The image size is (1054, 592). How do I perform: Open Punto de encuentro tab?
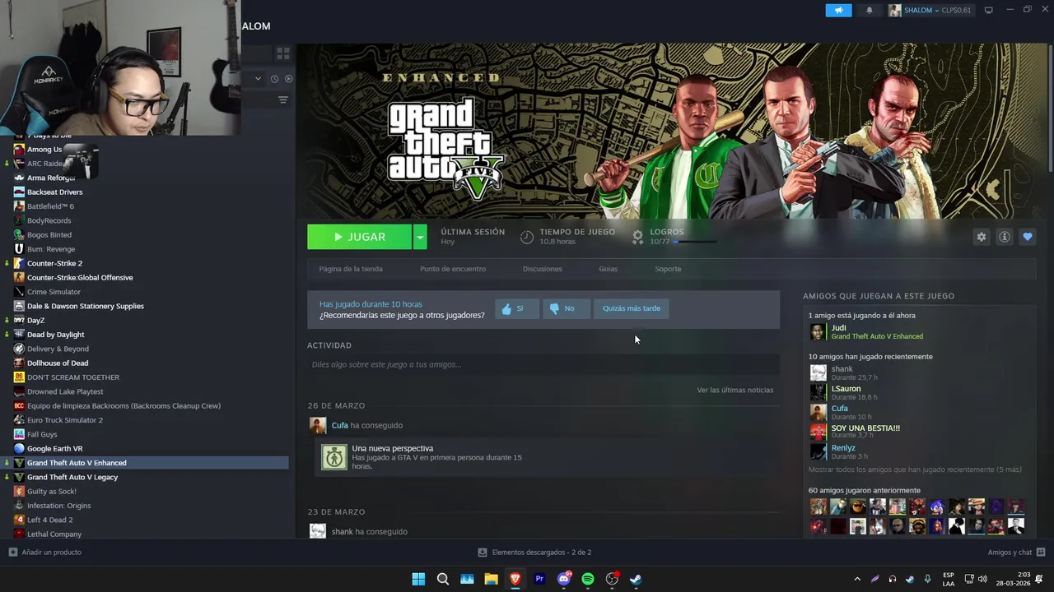pyautogui.click(x=453, y=269)
